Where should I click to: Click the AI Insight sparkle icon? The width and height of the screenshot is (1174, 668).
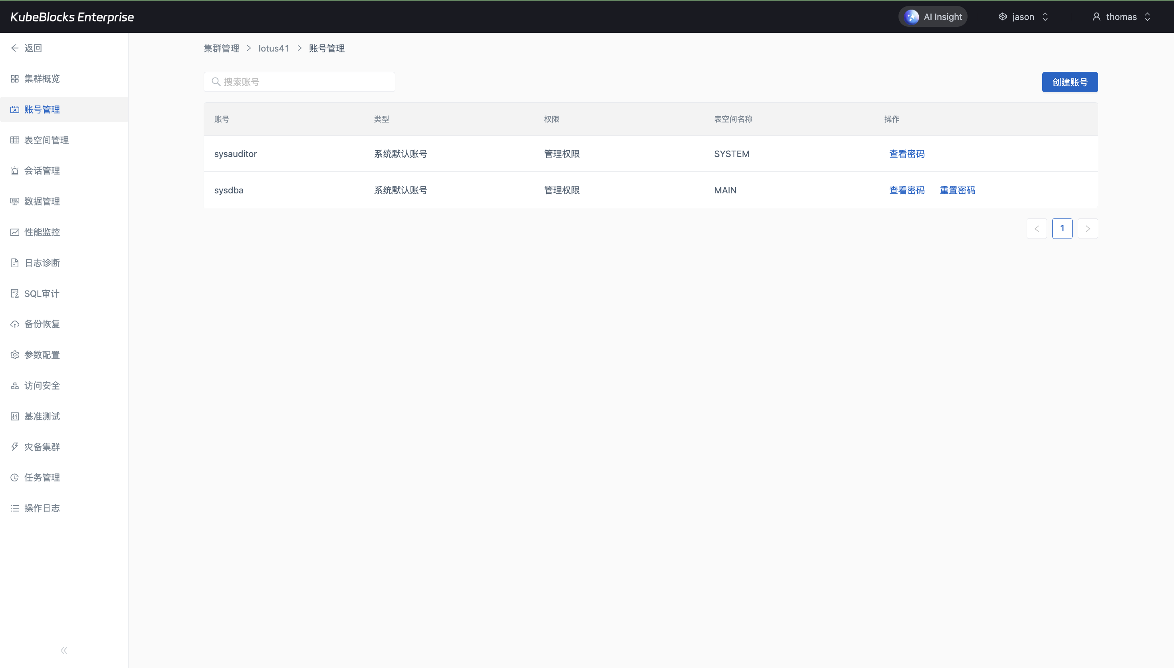pos(911,17)
